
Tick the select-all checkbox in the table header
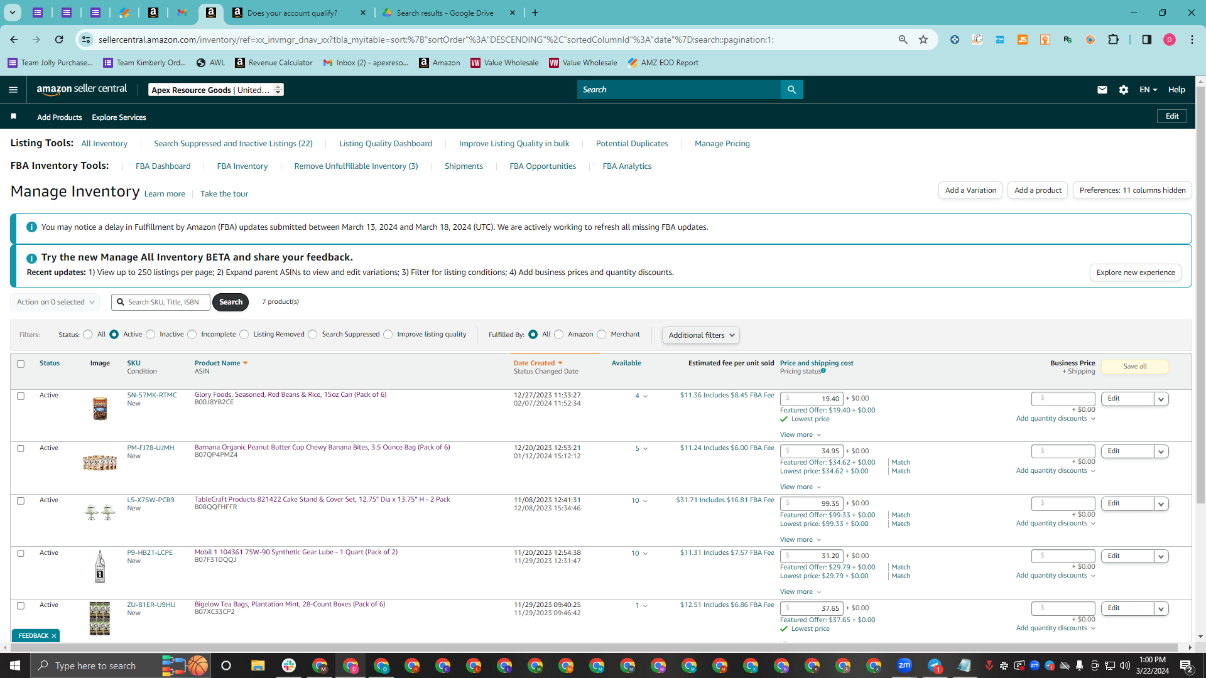(21, 364)
